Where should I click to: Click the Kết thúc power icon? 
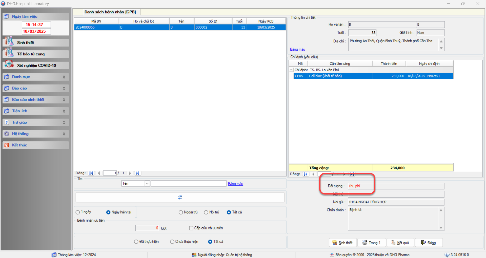(x=7, y=145)
